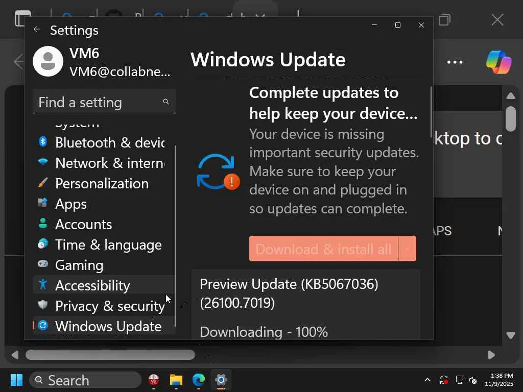Click the Windows Update tray status icon
523x392 pixels.
444,380
